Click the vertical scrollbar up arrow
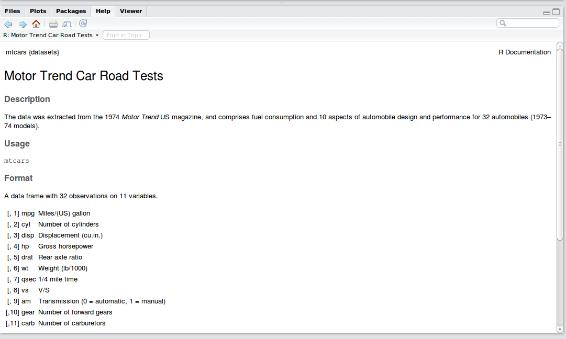566x339 pixels. (560, 46)
